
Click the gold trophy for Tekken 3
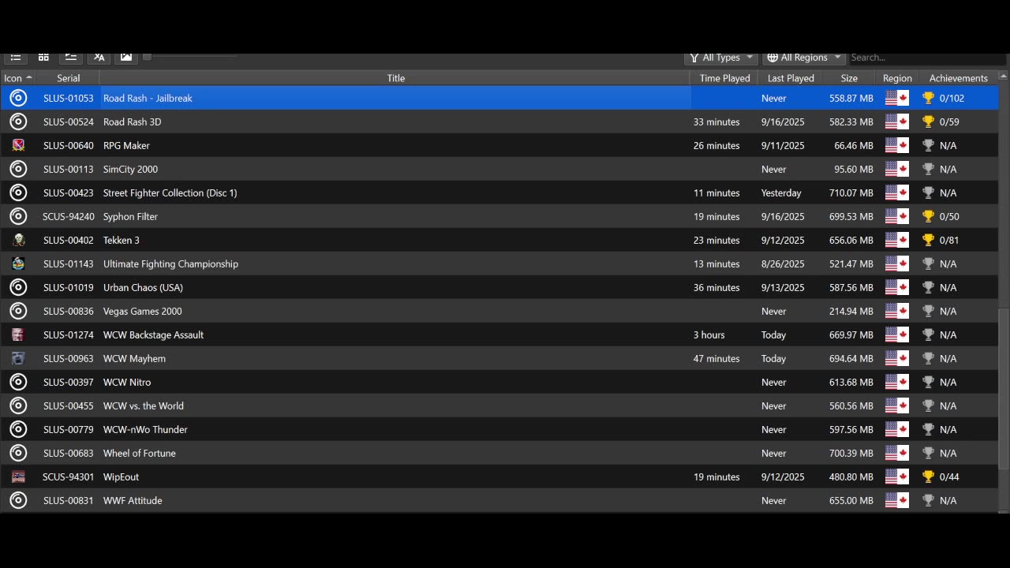pos(928,240)
